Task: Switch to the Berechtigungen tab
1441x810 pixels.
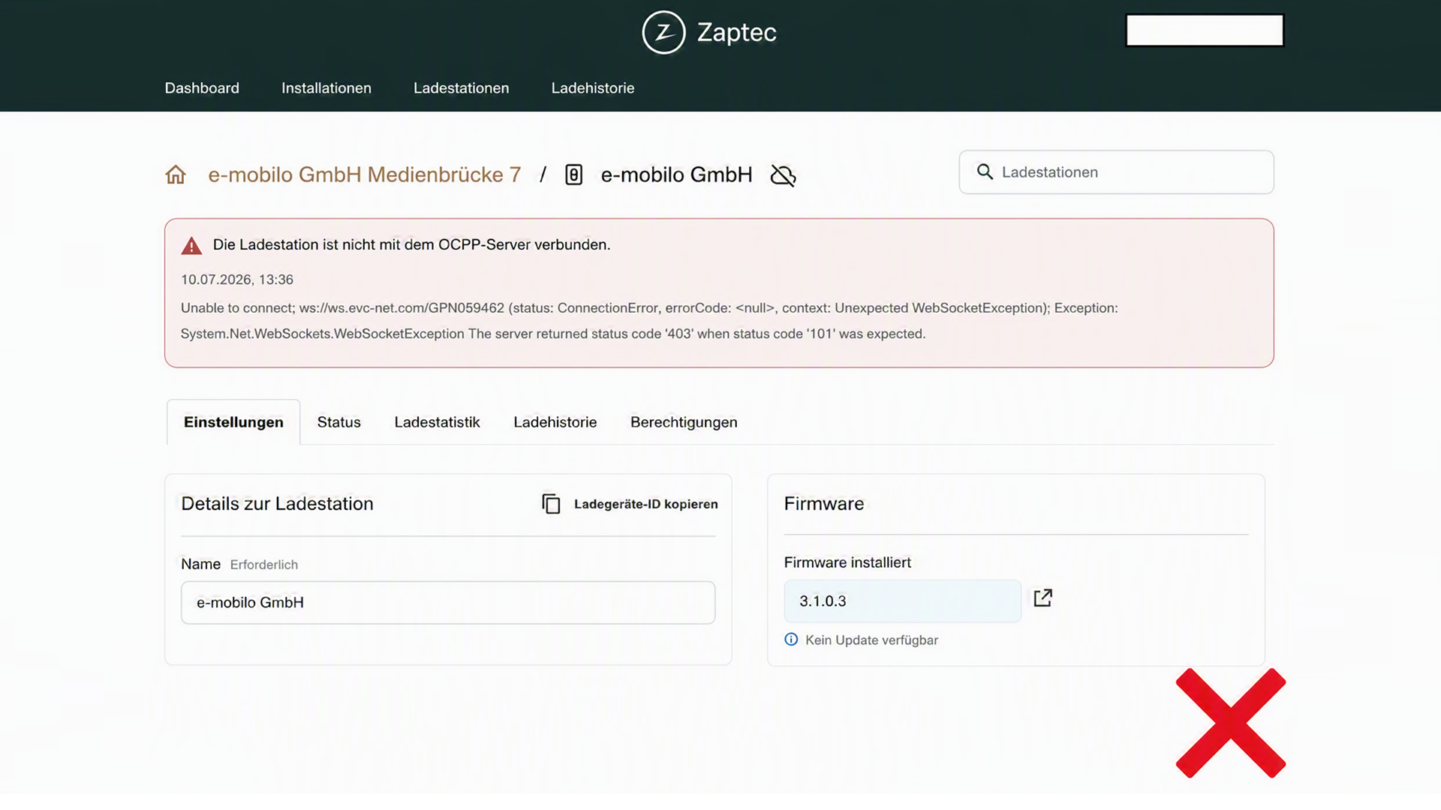Action: click(x=684, y=422)
